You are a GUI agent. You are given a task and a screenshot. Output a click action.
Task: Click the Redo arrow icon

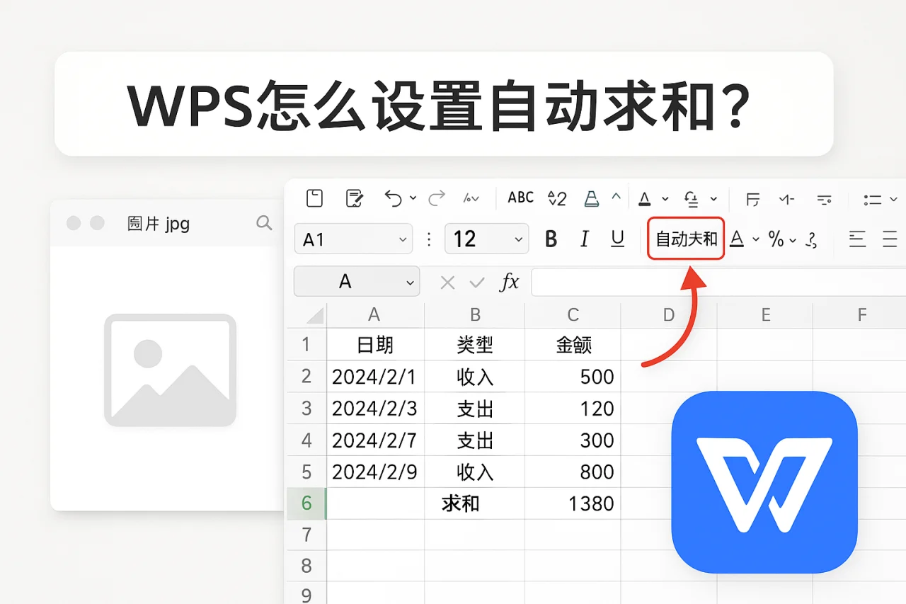point(437,198)
